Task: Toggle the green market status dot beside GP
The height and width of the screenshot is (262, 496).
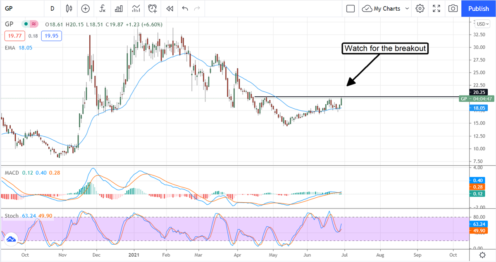Action: 26,24
